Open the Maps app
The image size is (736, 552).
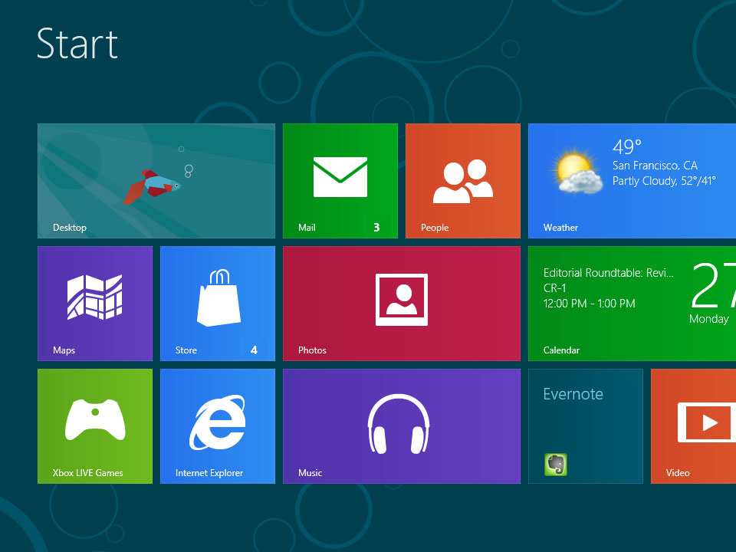94,303
